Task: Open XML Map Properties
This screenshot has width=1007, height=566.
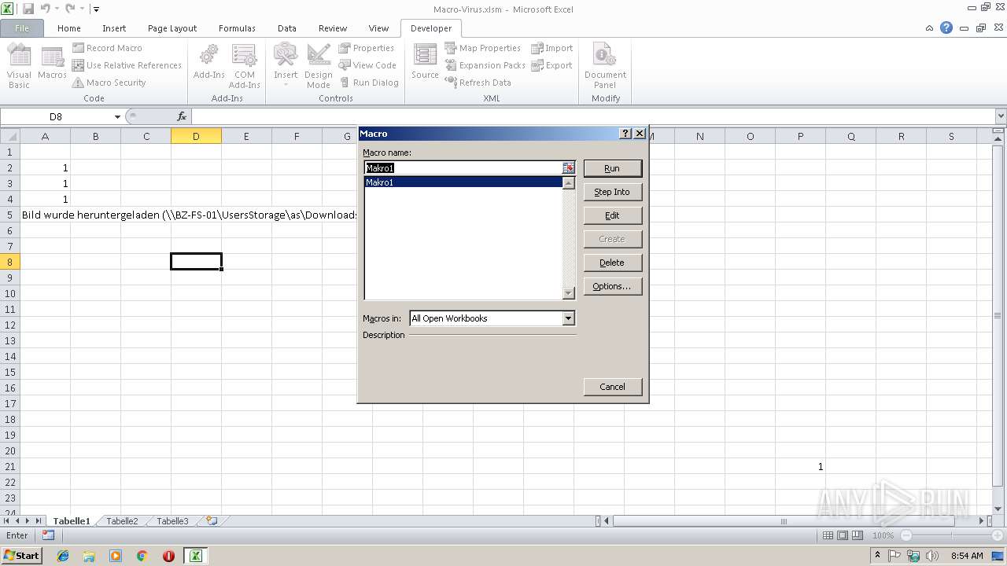Action: [482, 48]
